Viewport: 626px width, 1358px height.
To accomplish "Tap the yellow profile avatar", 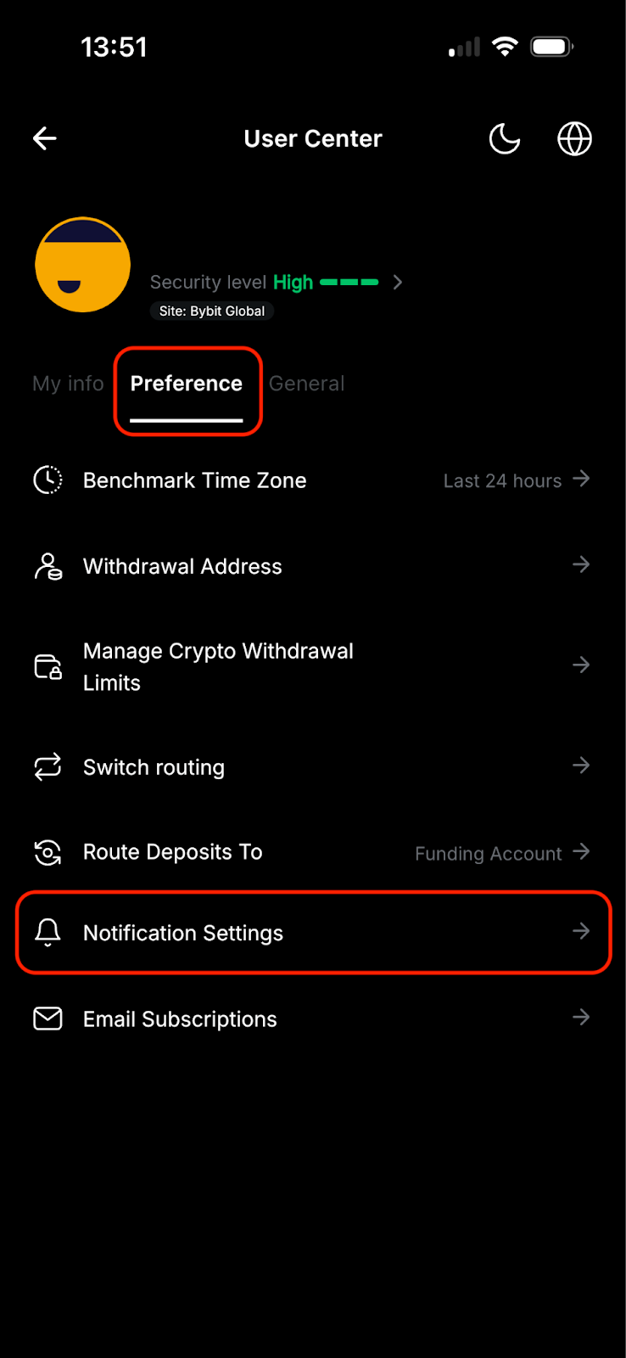I will point(83,265).
